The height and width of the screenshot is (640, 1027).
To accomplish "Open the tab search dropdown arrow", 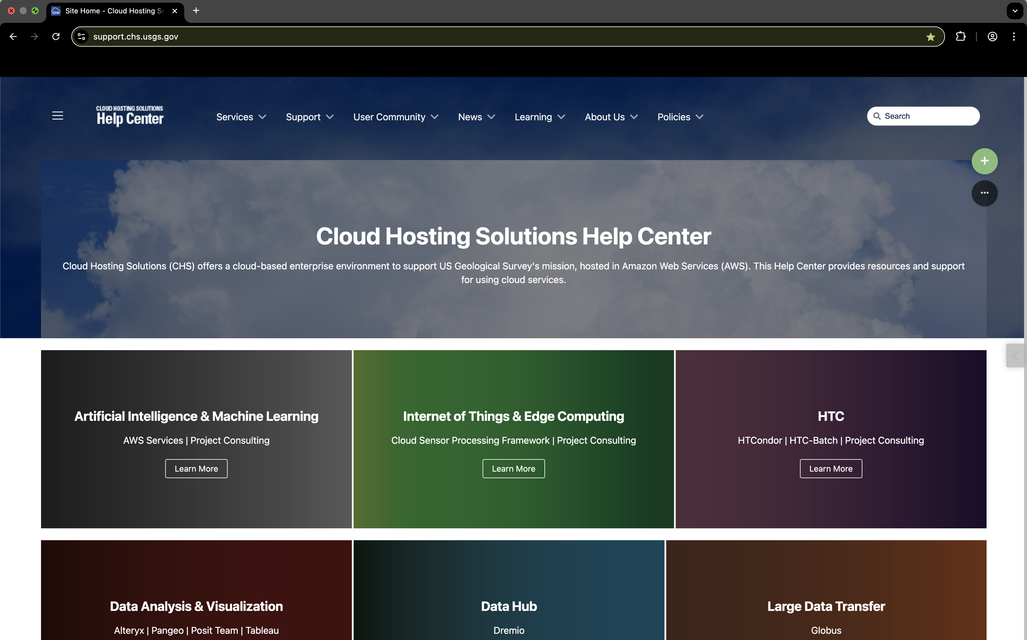I will [1015, 11].
